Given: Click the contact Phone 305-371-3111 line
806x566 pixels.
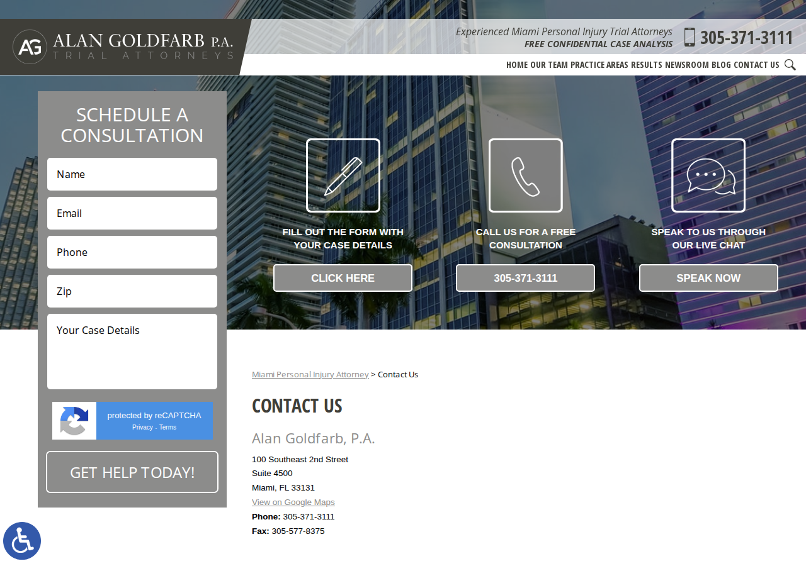Looking at the screenshot, I should pos(293,516).
